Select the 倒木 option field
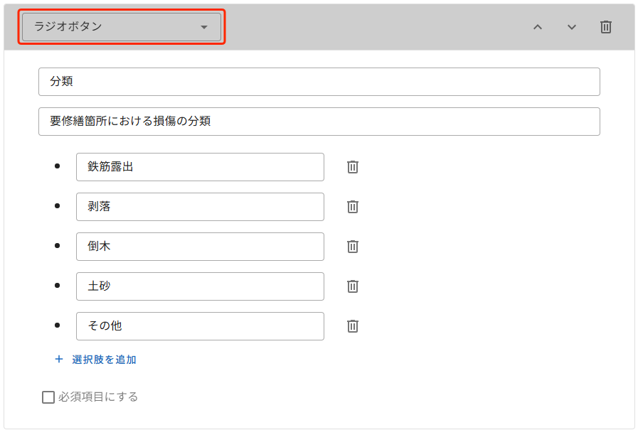This screenshot has height=430, width=638. [x=200, y=247]
